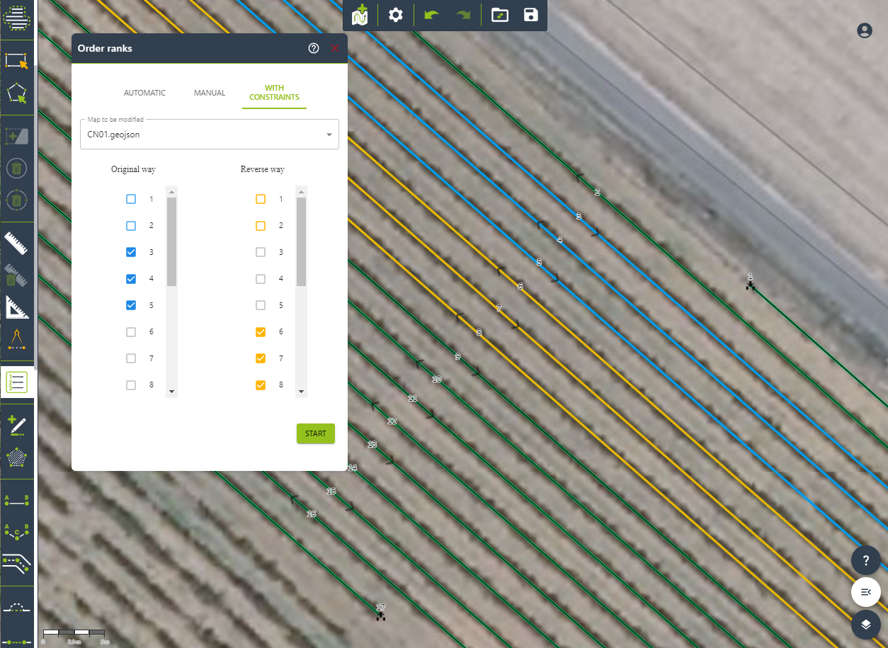
Task: Switch to the Manual tab
Action: click(x=210, y=93)
